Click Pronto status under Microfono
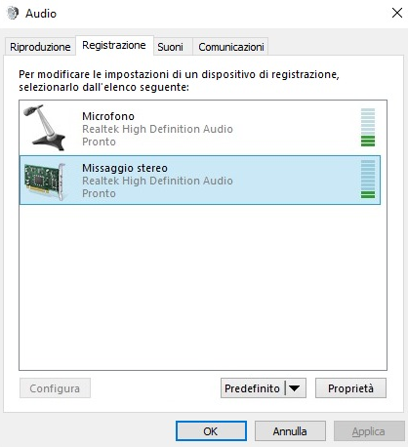The width and height of the screenshot is (408, 447). pyautogui.click(x=99, y=142)
